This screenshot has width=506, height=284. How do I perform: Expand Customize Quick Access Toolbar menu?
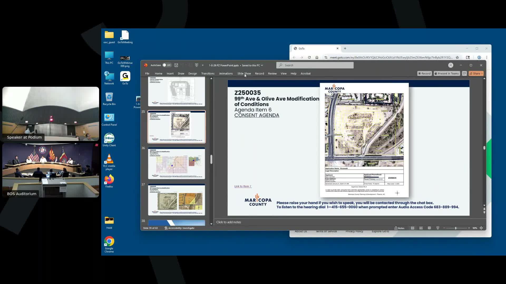203,65
